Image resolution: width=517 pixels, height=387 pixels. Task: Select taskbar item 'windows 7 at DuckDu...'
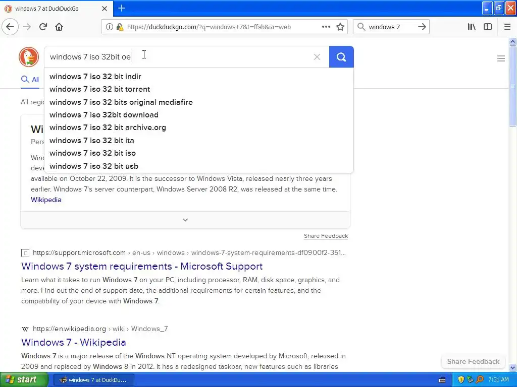click(x=93, y=380)
